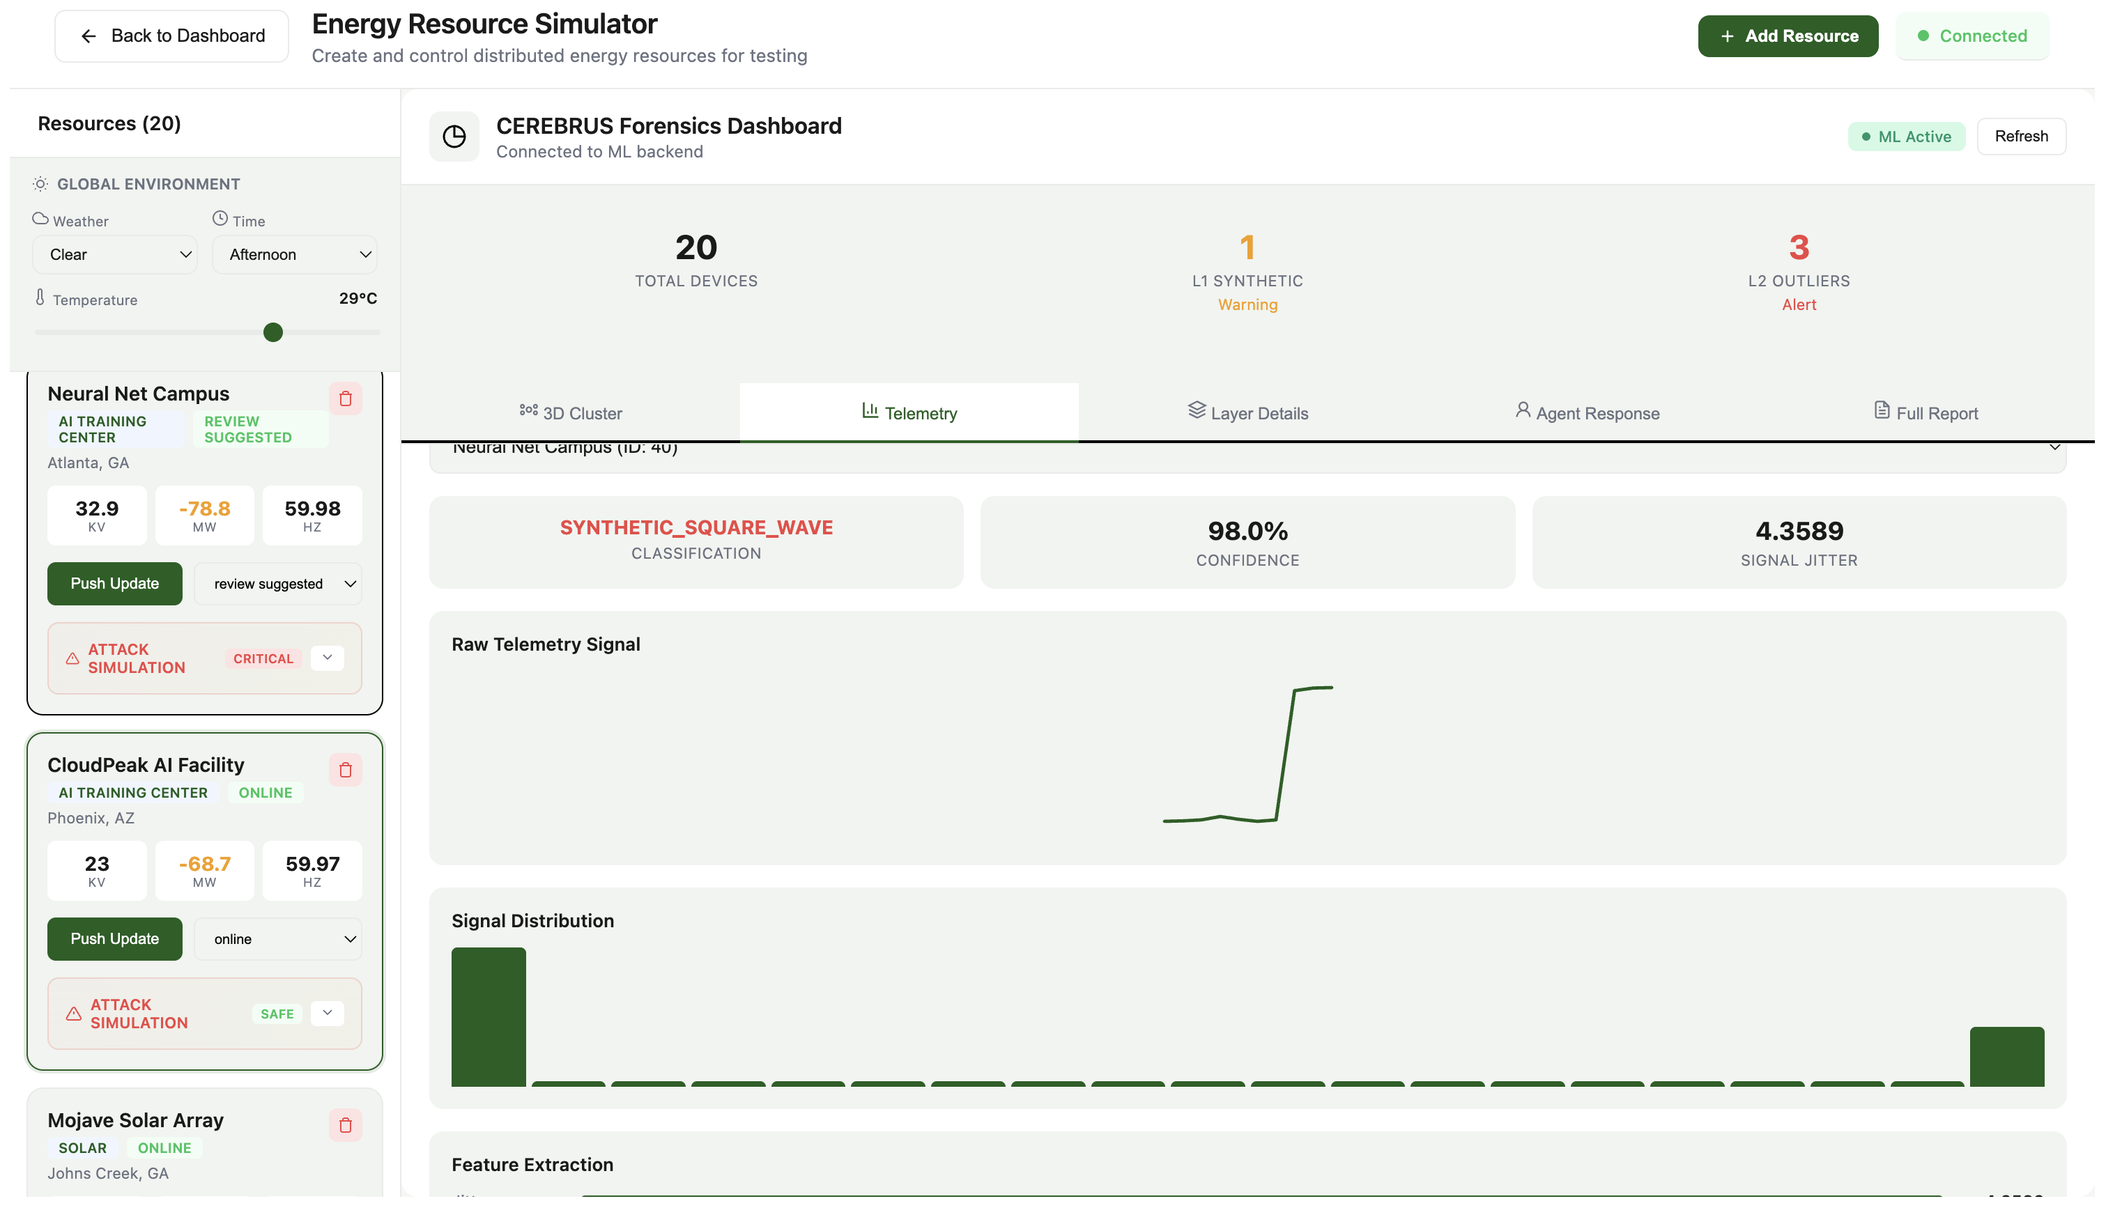The image size is (2106, 1208).
Task: Click the CEREBRUS dashboard clock icon
Action: click(x=454, y=137)
